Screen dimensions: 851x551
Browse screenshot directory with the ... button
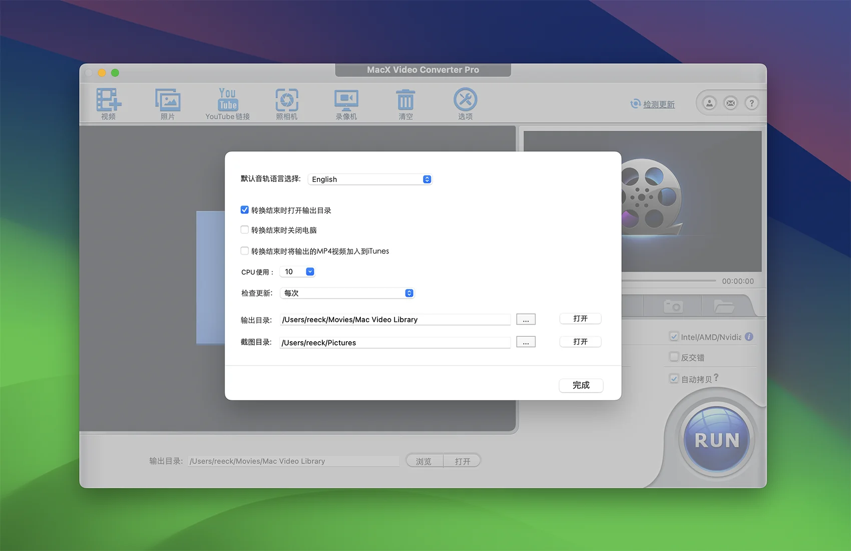(526, 342)
